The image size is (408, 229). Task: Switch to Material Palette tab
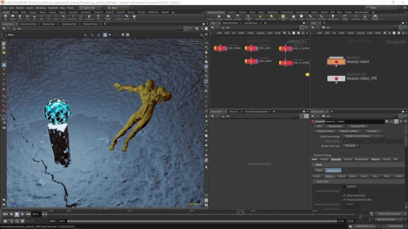230,23
